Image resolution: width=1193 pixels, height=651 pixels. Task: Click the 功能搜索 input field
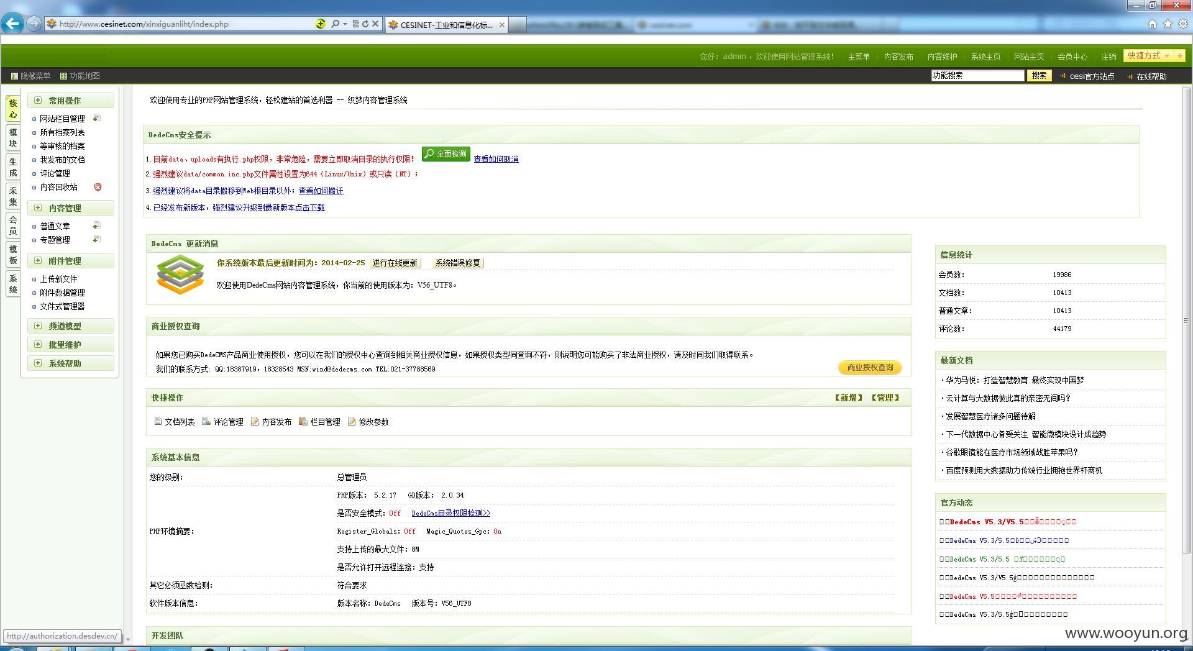tap(977, 75)
